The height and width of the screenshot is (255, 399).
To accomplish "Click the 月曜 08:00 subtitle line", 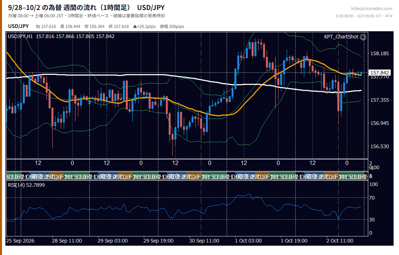I will (x=86, y=16).
